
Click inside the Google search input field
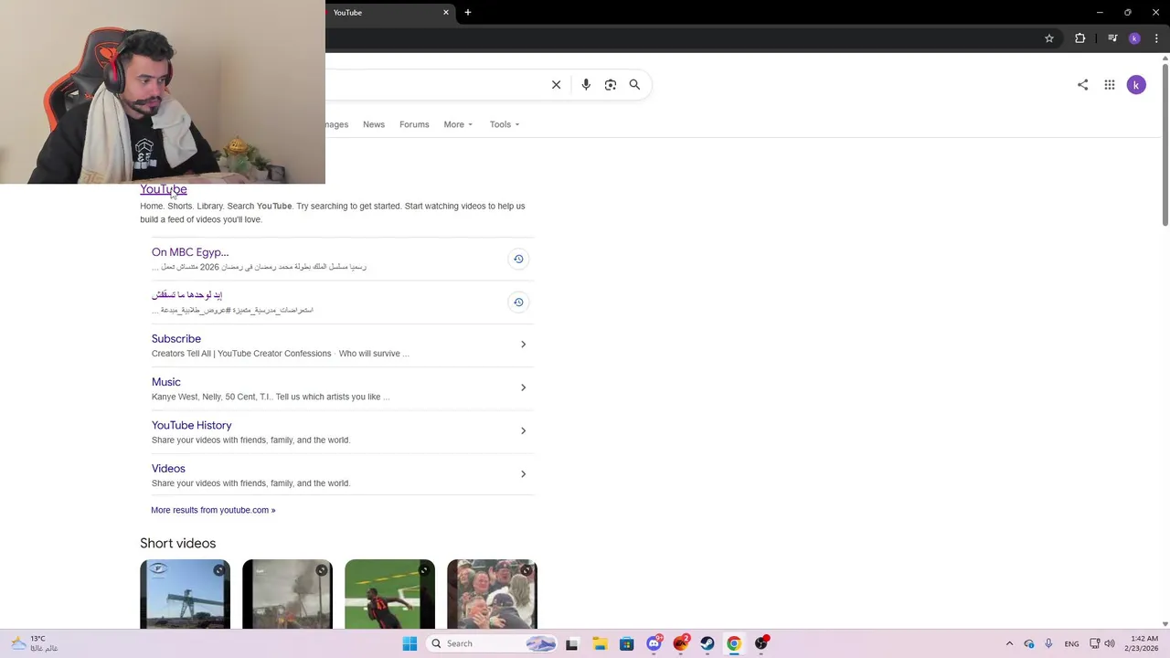point(434,85)
